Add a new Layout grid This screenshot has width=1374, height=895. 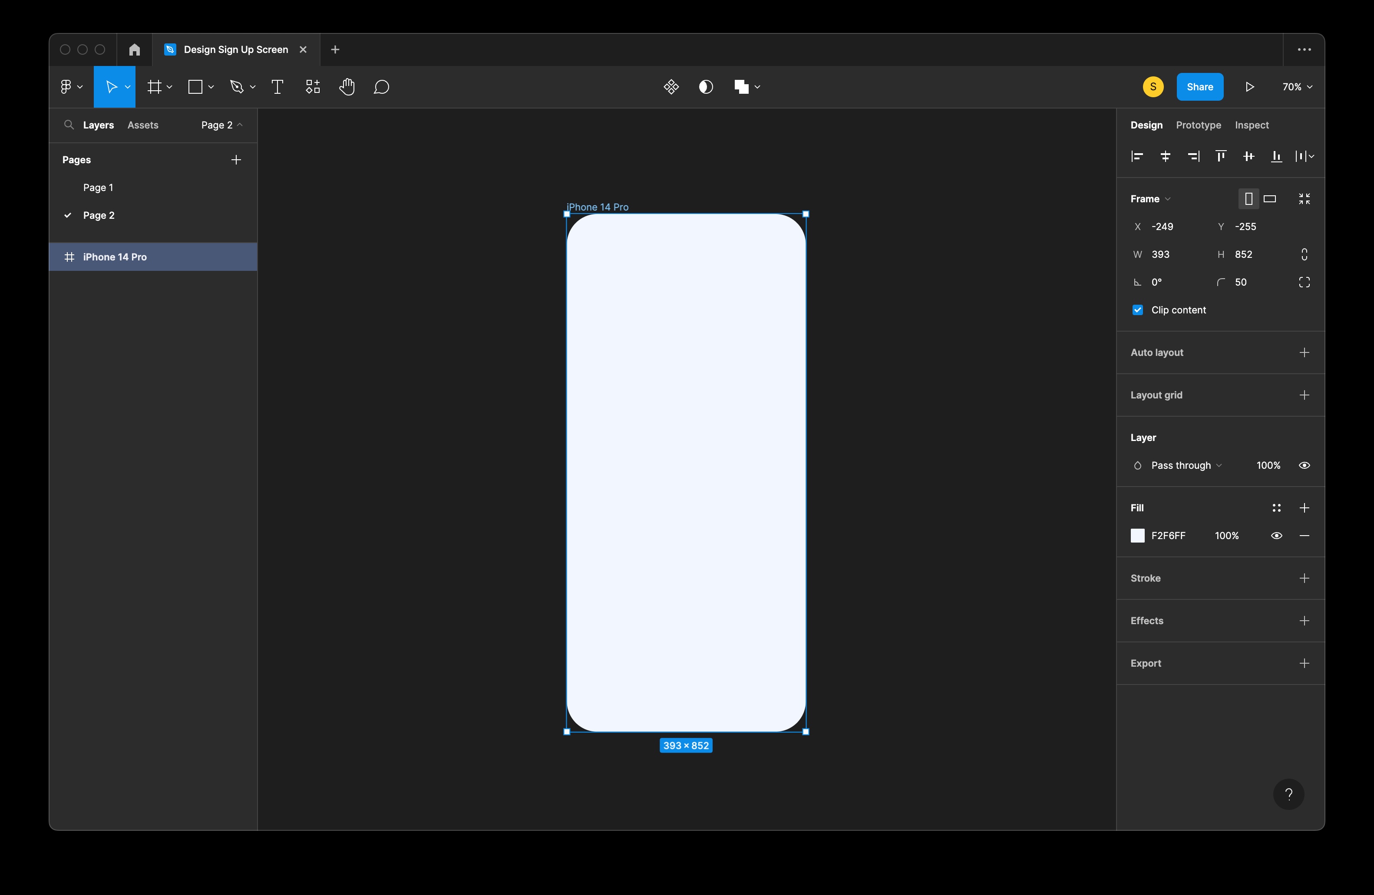point(1304,395)
